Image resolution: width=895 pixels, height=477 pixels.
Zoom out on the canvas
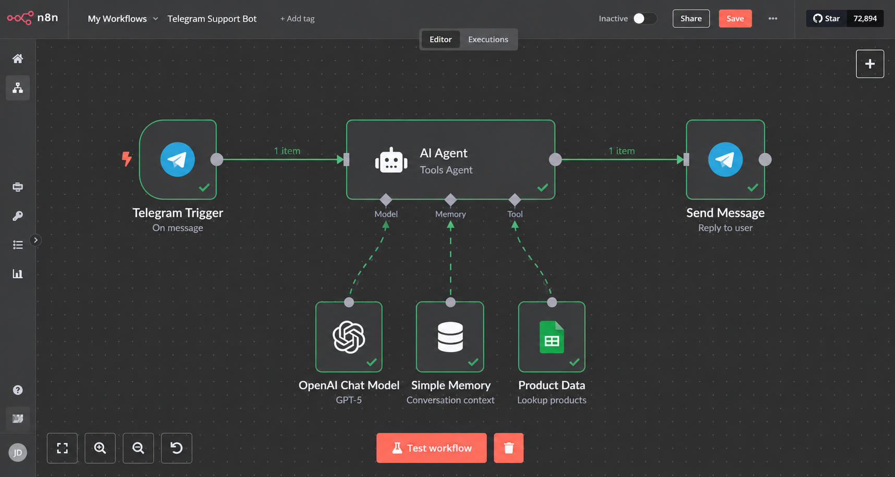(138, 448)
